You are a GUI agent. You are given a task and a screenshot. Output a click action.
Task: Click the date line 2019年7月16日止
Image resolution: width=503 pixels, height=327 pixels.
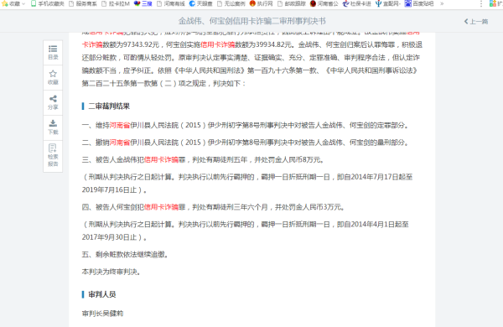(x=115, y=190)
